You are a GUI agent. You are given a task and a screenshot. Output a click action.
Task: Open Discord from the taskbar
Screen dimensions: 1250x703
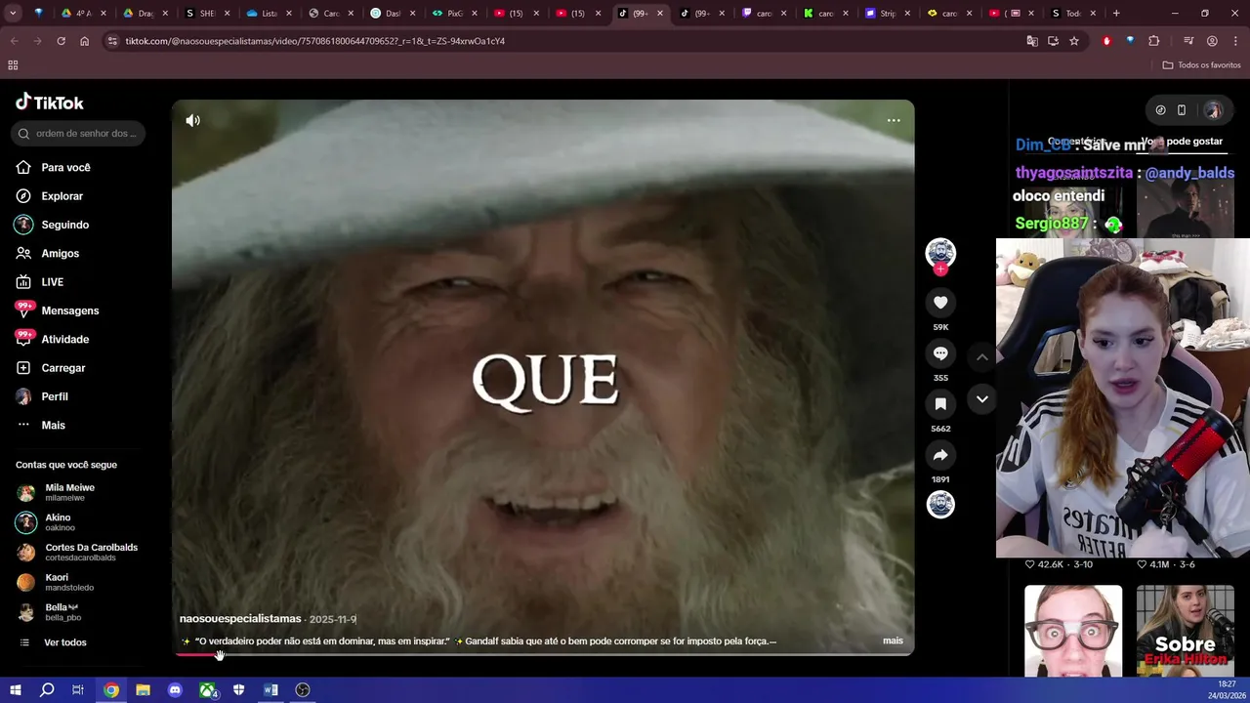pyautogui.click(x=175, y=690)
